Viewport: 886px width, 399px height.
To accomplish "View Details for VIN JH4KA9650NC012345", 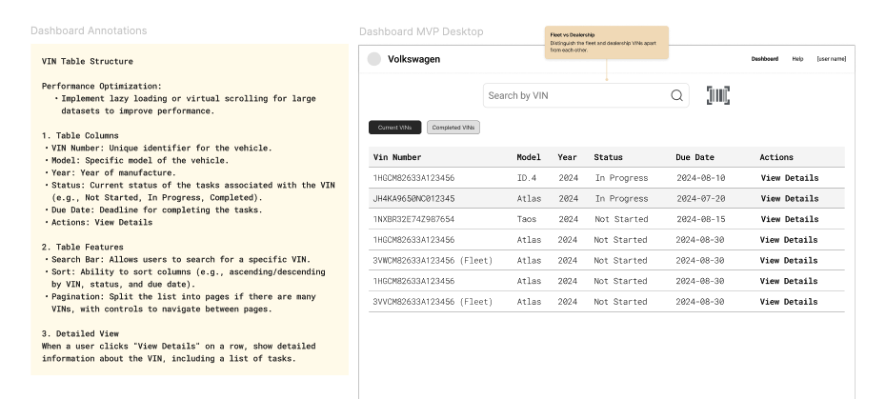I will click(x=790, y=198).
